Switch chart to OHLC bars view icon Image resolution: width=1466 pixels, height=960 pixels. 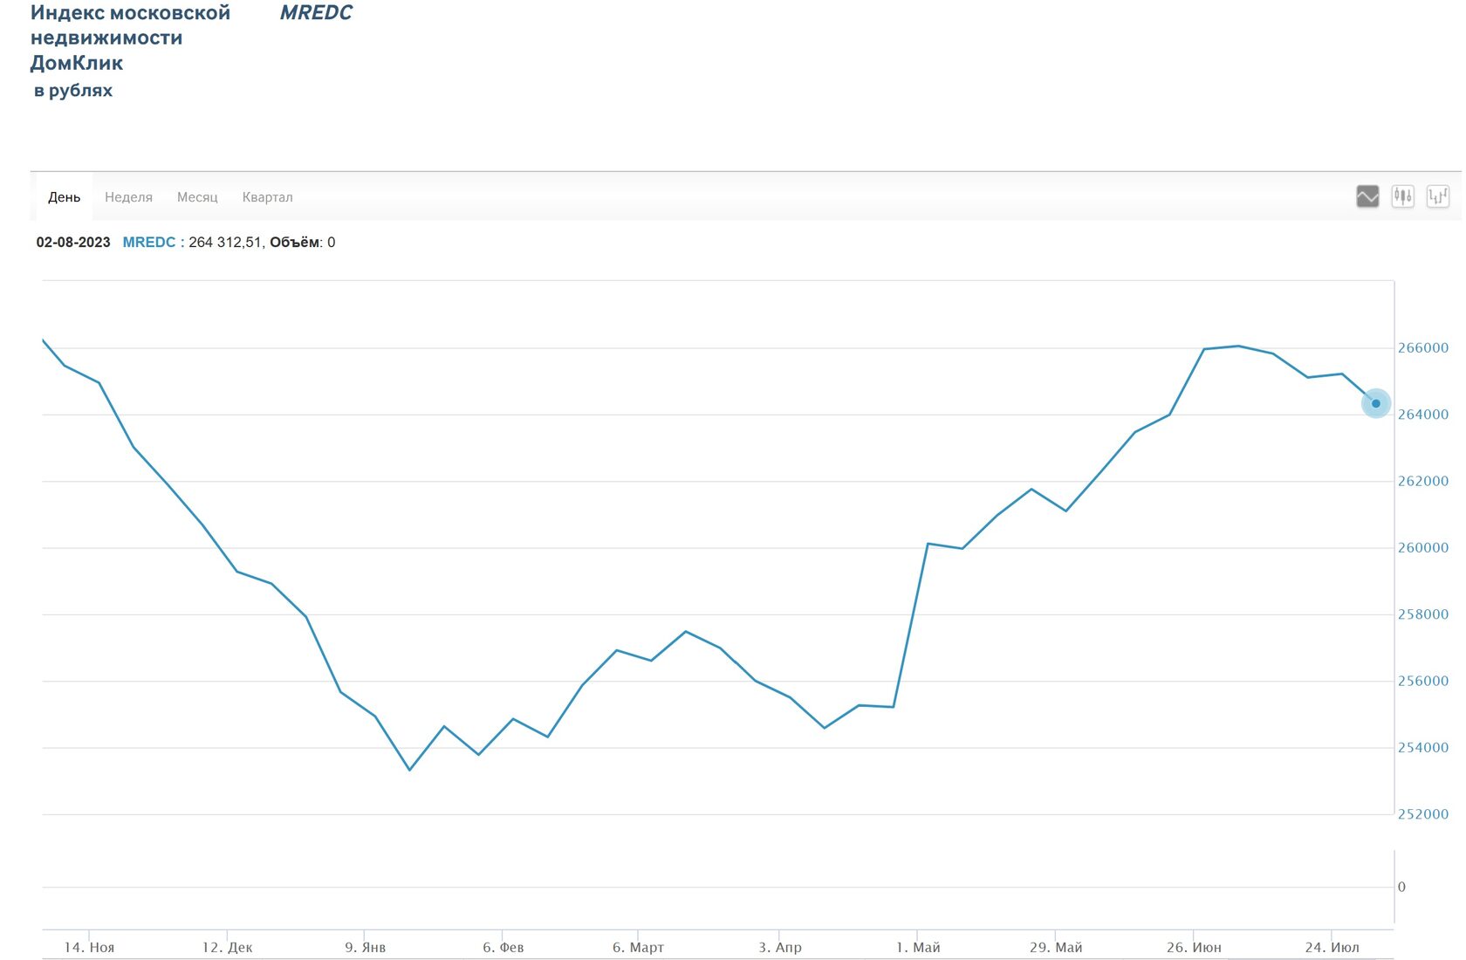[1437, 196]
